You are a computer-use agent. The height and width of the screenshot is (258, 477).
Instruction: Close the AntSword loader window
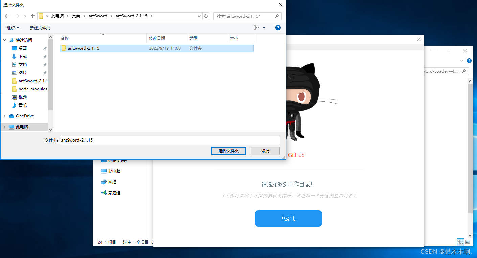click(419, 40)
